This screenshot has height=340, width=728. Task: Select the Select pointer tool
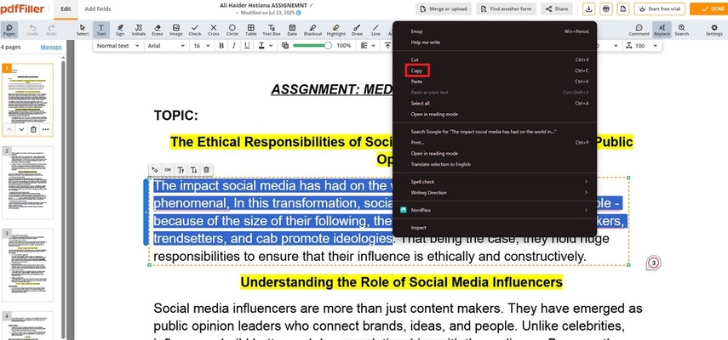pos(83,30)
